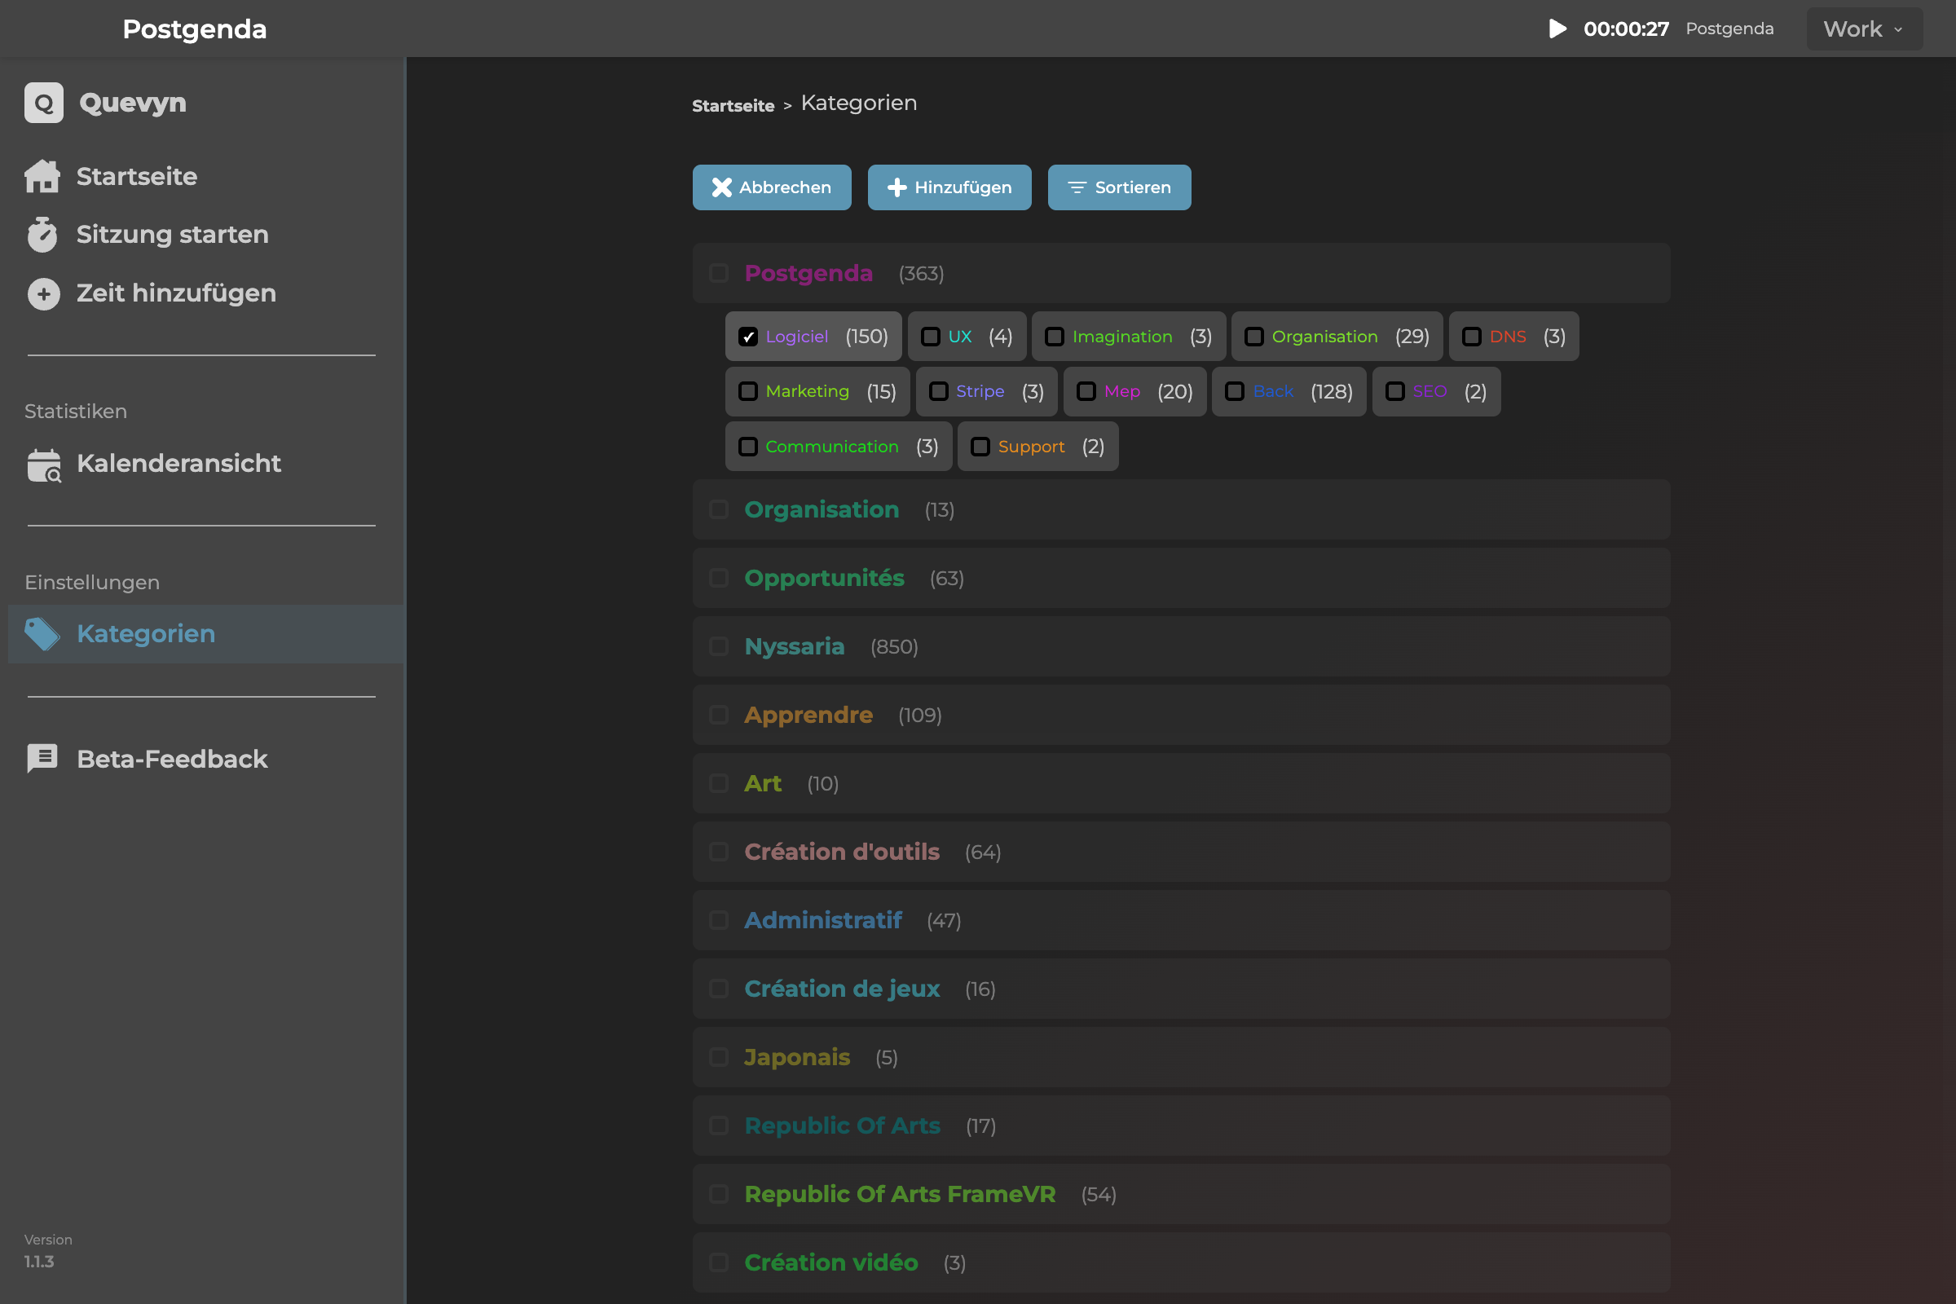Viewport: 1956px width, 1304px height.
Task: Click the Postgenda app title in header
Action: (x=195, y=29)
